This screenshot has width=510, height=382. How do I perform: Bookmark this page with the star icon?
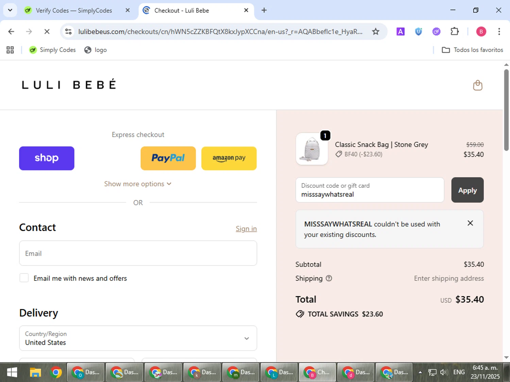(x=375, y=32)
